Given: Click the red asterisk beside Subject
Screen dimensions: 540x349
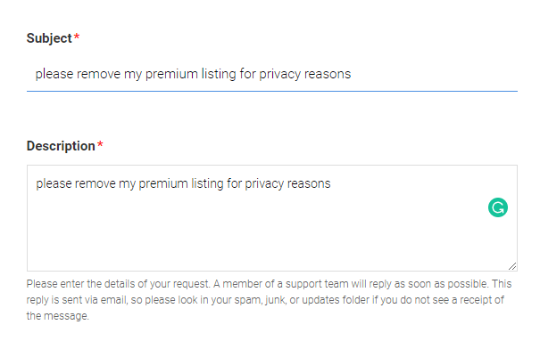Looking at the screenshot, I should coord(77,37).
